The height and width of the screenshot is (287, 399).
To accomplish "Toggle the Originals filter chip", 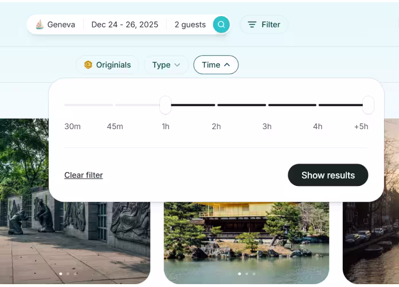I will tap(107, 65).
